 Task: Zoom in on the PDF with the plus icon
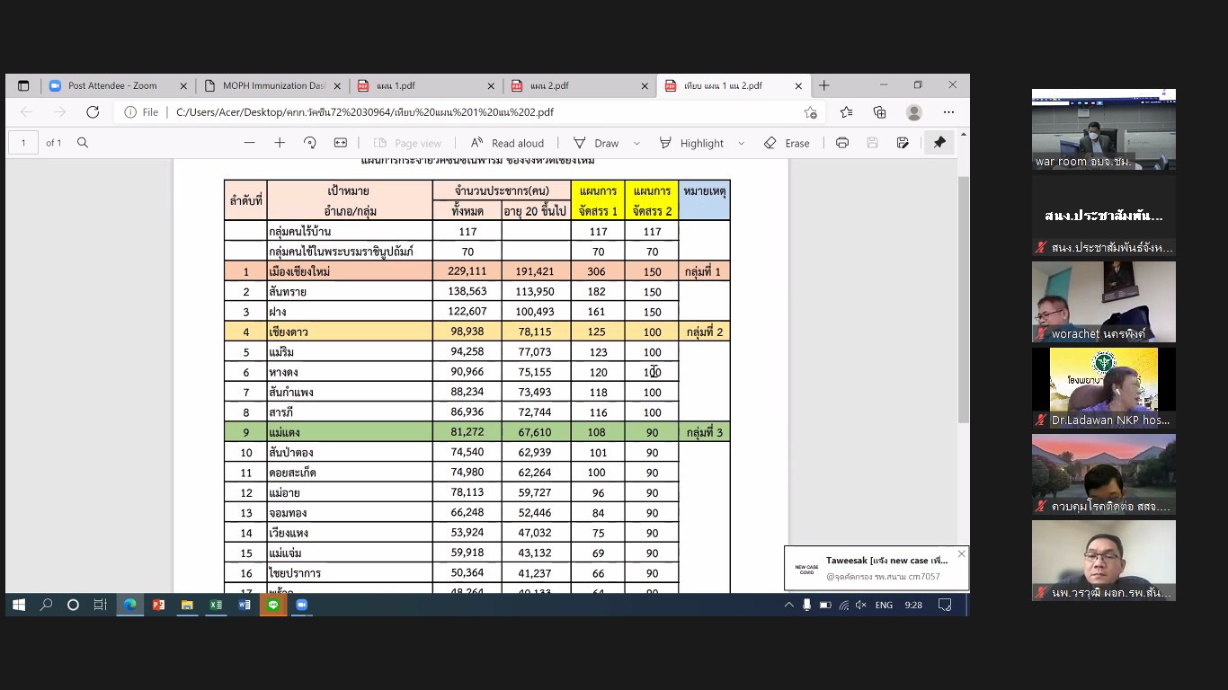280,143
